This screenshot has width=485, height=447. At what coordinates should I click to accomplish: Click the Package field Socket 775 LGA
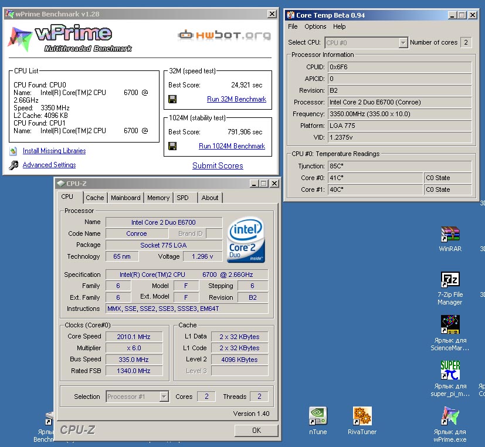point(164,245)
